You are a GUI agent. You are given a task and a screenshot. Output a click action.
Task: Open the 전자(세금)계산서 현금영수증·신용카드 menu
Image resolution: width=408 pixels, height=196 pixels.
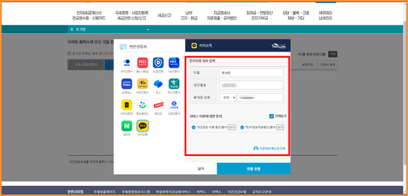[89, 15]
